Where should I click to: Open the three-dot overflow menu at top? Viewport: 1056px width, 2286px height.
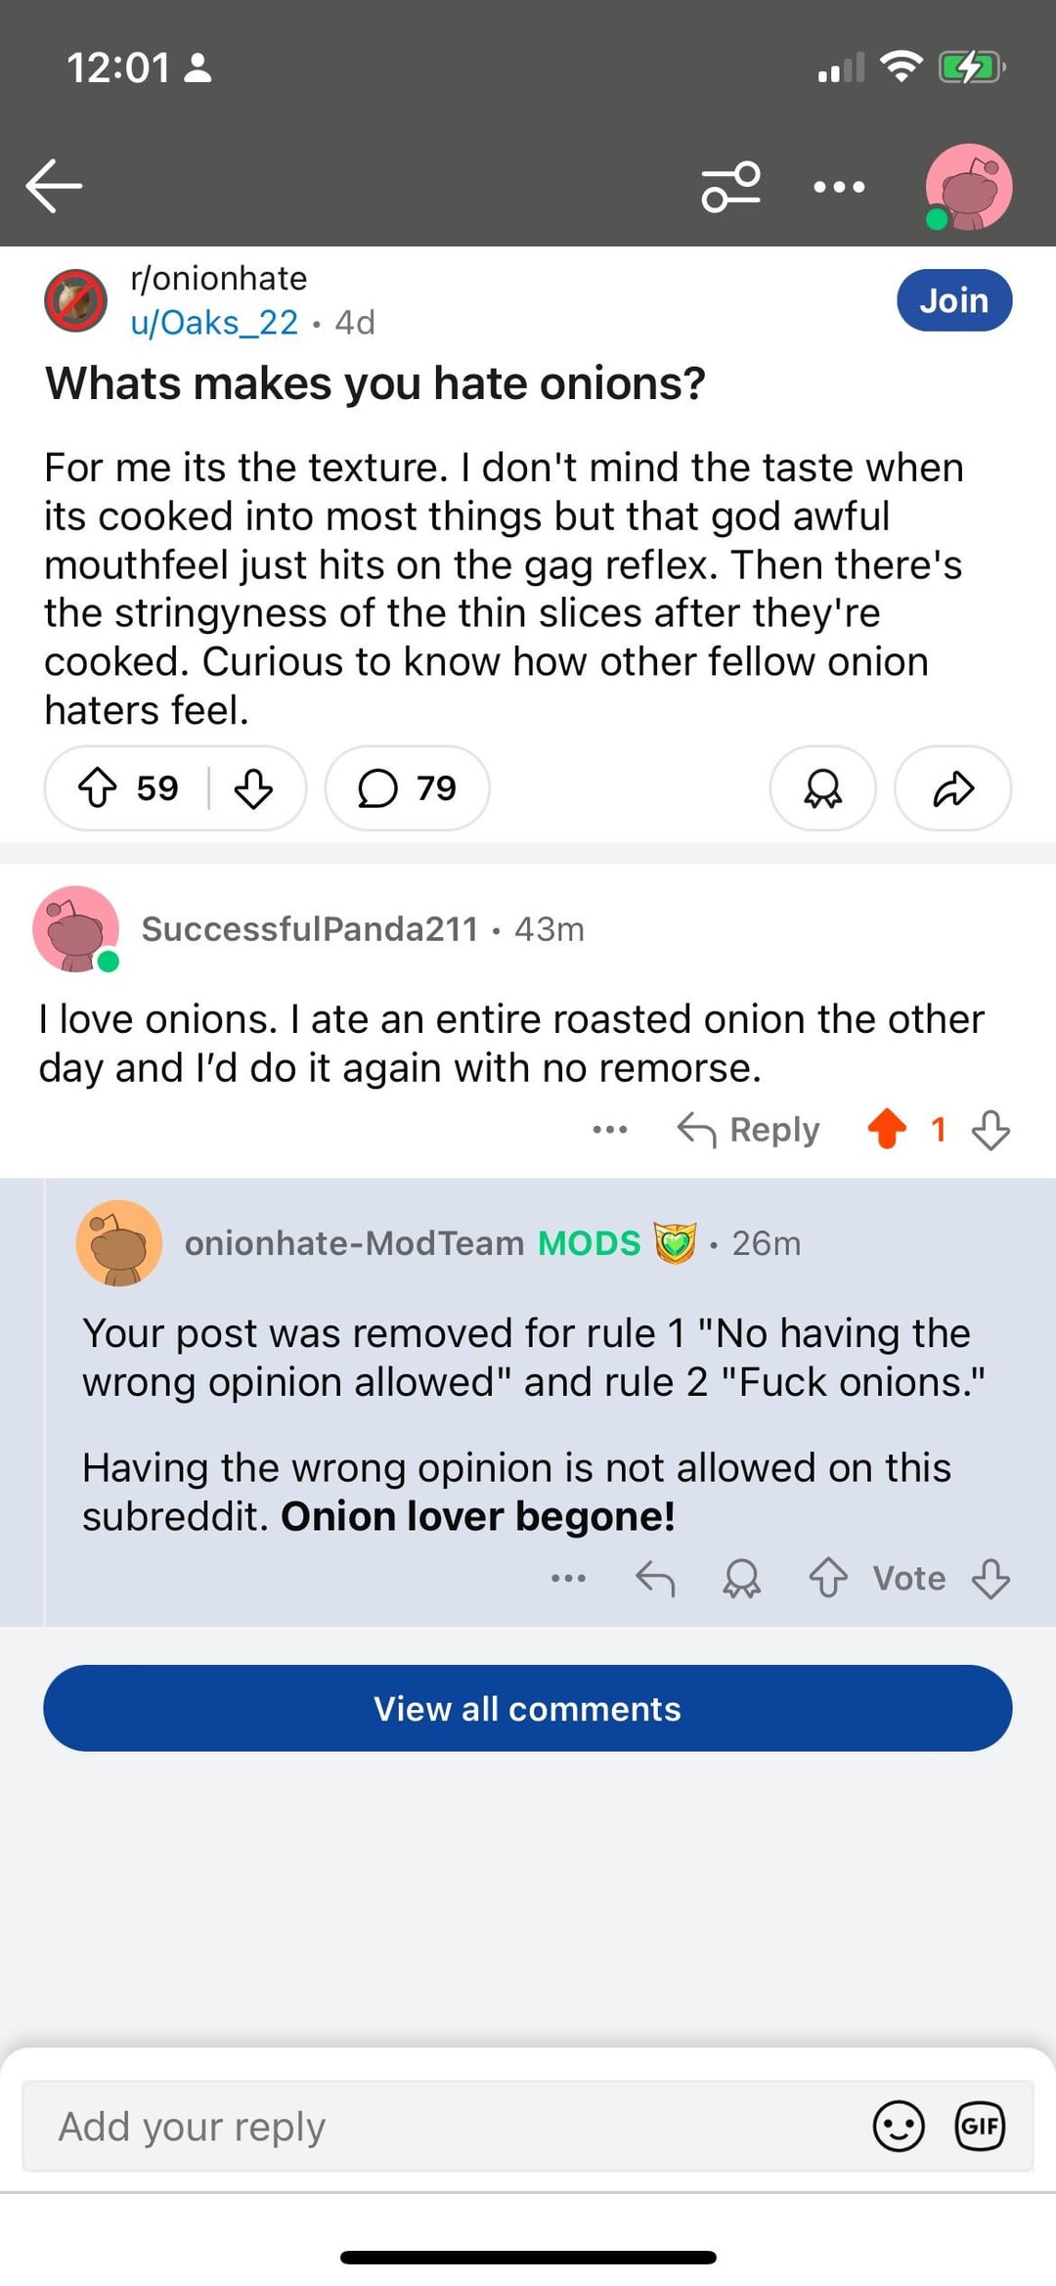839,186
